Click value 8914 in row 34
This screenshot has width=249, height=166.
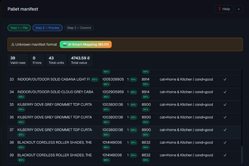click(x=146, y=92)
